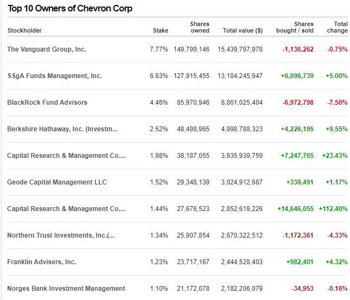Open Northern Trust Investments entry
This screenshot has width=350, height=300.
pyautogui.click(x=61, y=235)
